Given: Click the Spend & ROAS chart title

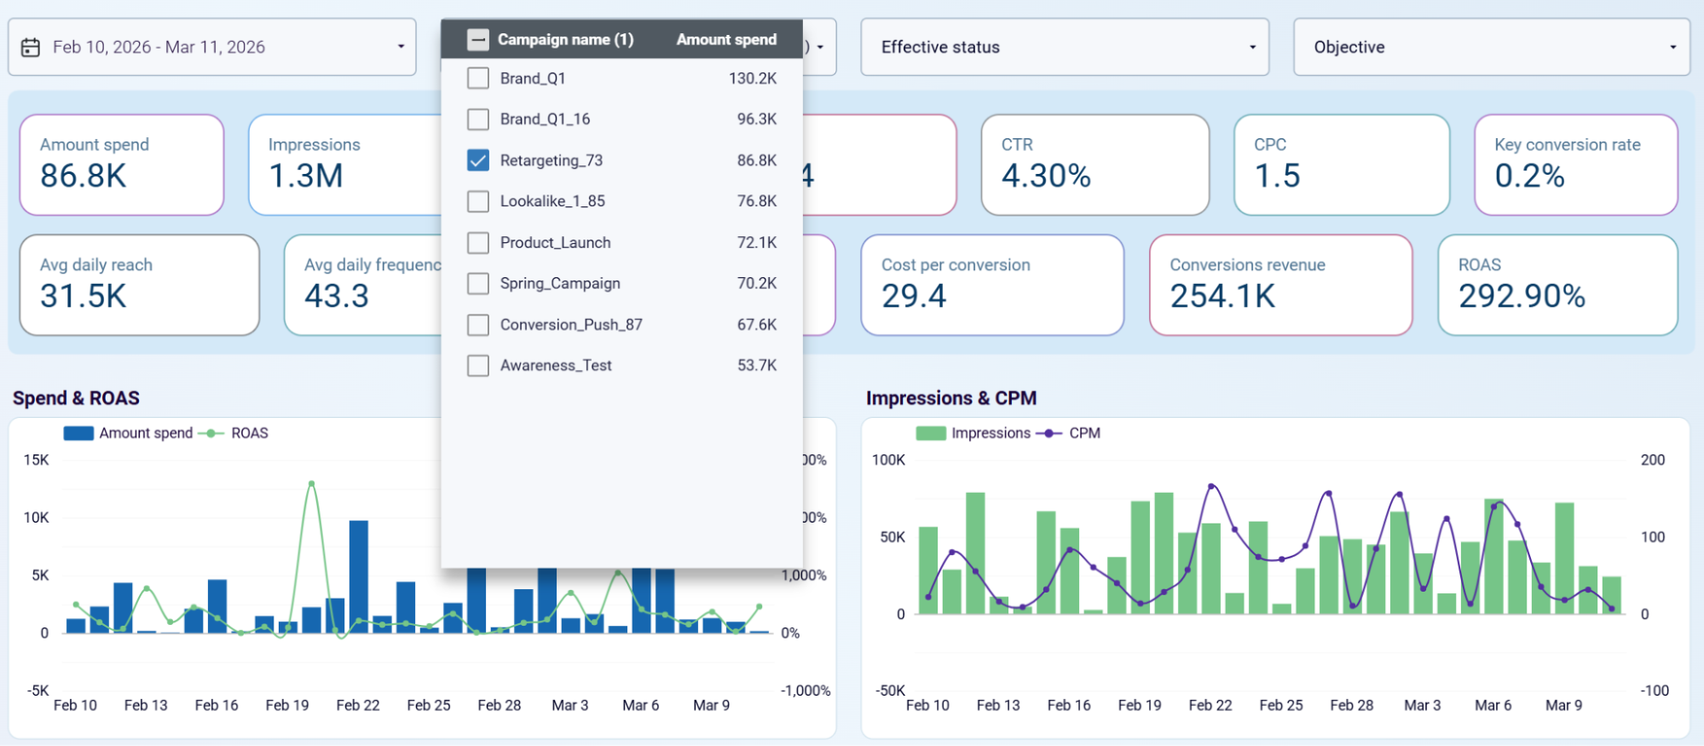Looking at the screenshot, I should [76, 398].
